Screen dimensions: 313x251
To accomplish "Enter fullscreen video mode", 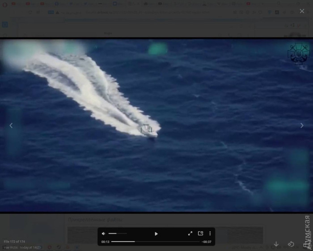I will tap(190, 234).
